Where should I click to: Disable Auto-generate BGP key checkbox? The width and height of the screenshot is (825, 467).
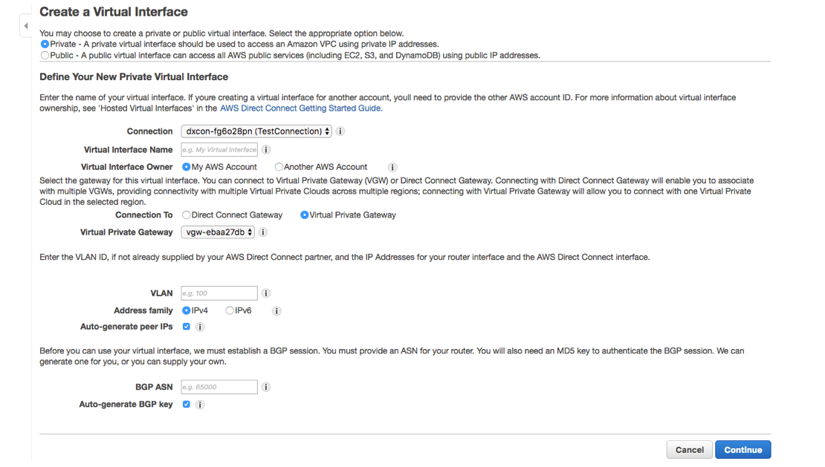187,405
